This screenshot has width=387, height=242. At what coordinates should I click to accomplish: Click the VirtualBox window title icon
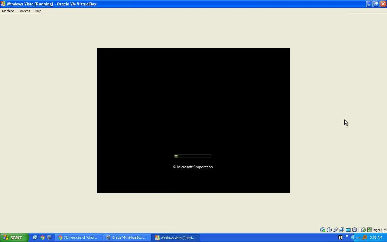coord(3,4)
